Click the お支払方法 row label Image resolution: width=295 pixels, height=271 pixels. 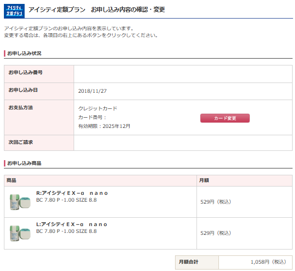pos(21,107)
